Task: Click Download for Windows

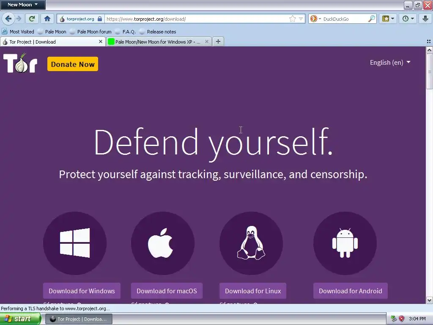Action: click(x=82, y=291)
